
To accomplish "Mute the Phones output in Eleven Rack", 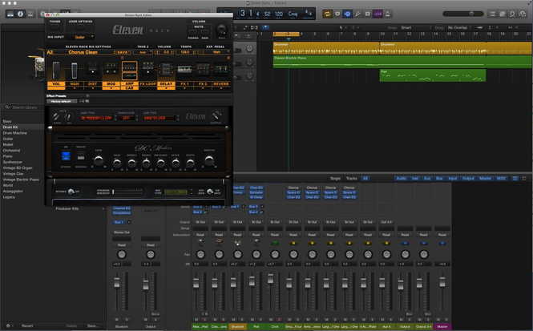I will (192, 32).
